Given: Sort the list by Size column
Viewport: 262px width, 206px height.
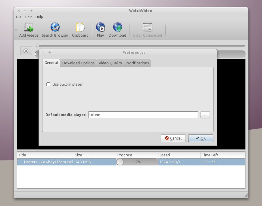Looking at the screenshot, I should coord(95,155).
